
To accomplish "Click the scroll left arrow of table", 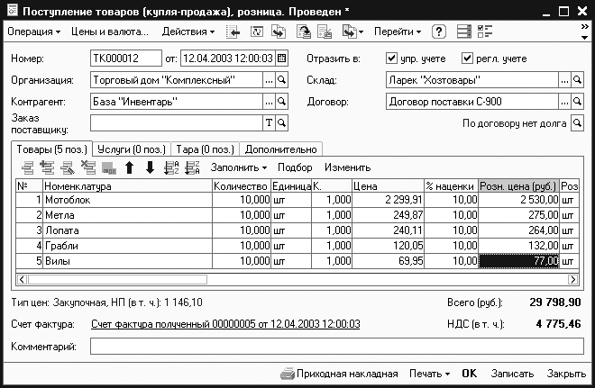I will 22,280.
